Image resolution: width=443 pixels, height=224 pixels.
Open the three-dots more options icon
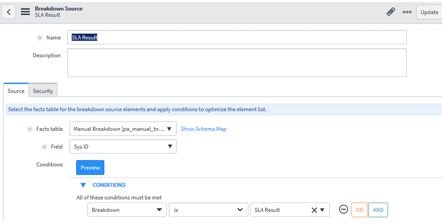[x=407, y=12]
